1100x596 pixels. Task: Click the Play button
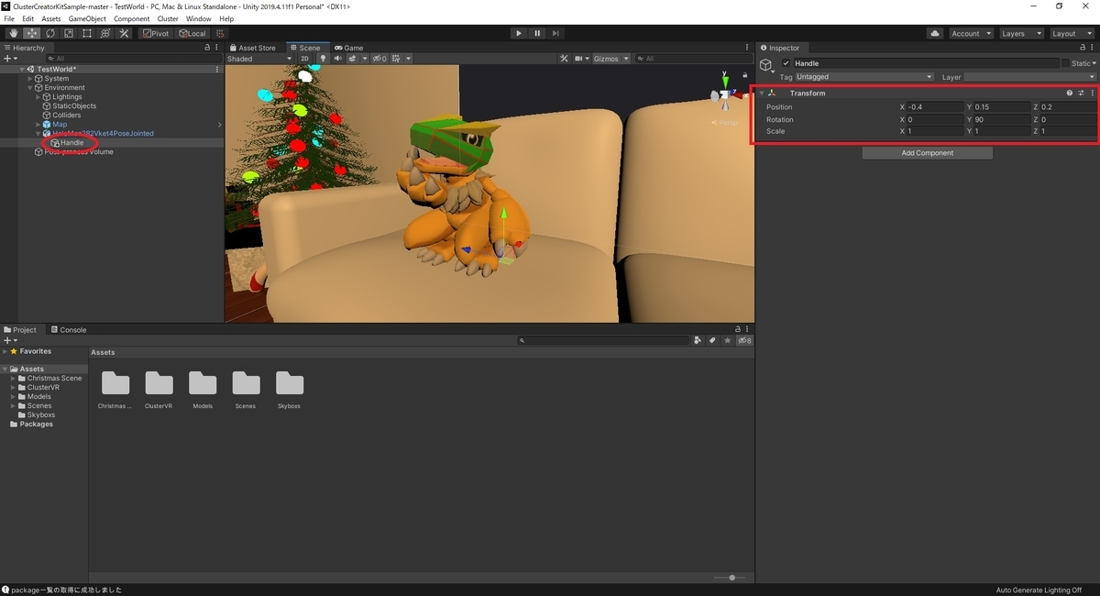click(x=519, y=33)
